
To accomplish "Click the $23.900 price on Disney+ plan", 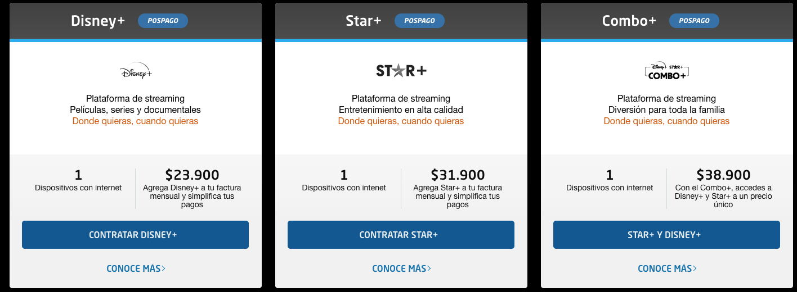I will [192, 175].
